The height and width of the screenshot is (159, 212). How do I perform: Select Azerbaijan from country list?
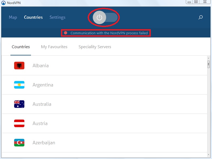[x=104, y=143]
